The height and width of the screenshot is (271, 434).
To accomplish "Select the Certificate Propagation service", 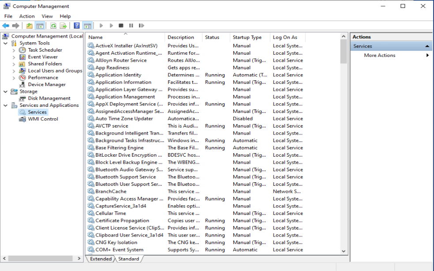I will tap(122, 221).
